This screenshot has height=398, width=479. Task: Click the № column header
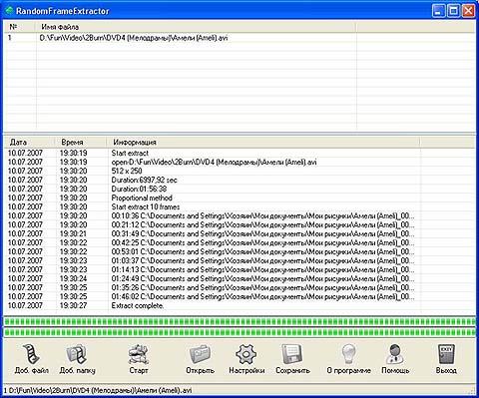[19, 27]
